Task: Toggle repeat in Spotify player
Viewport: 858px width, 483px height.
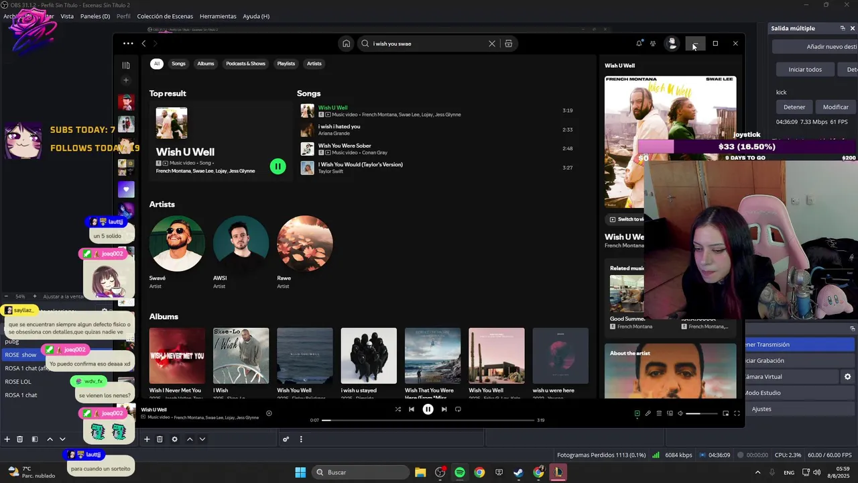Action: click(458, 409)
